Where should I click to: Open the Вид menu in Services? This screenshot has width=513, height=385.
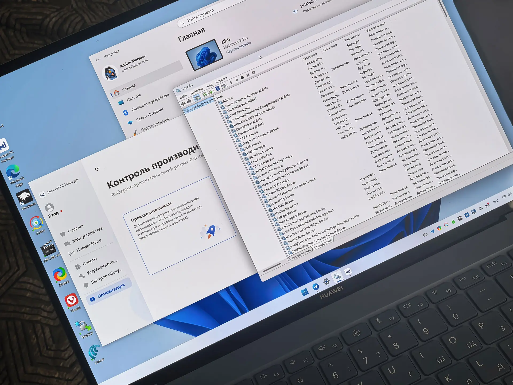click(209, 85)
